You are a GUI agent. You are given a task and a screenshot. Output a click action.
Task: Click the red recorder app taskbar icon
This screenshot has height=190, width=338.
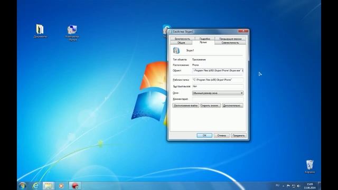pyautogui.click(x=75, y=185)
